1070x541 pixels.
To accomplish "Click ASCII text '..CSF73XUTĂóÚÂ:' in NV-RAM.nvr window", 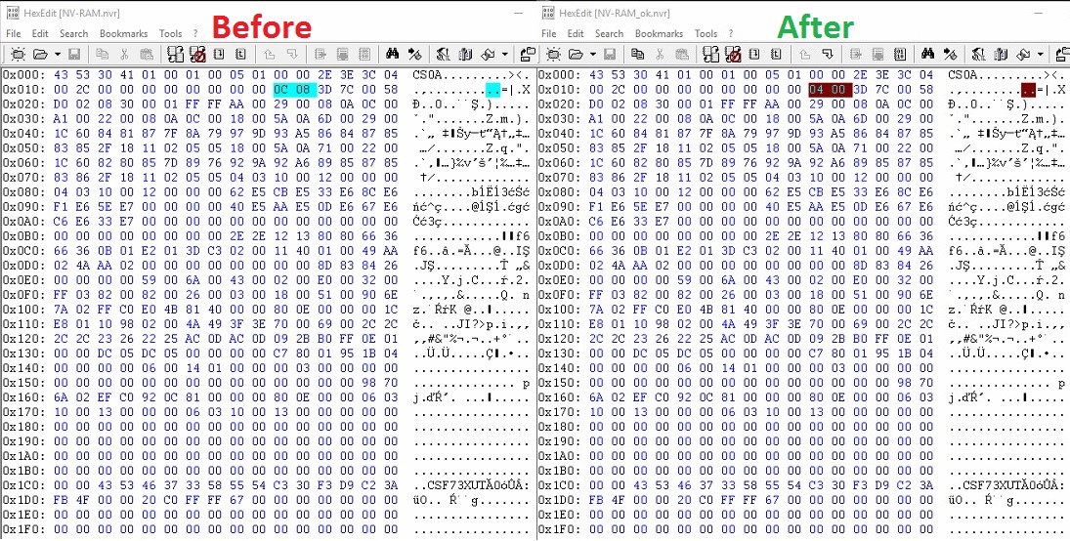I will click(x=472, y=485).
